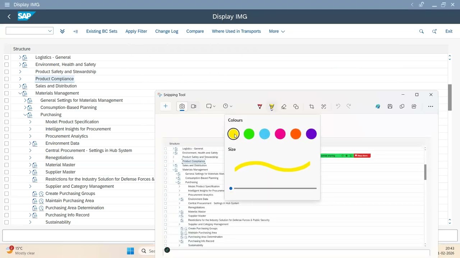Open Existing BC Sets
Screen dimensions: 460x258
point(102,31)
